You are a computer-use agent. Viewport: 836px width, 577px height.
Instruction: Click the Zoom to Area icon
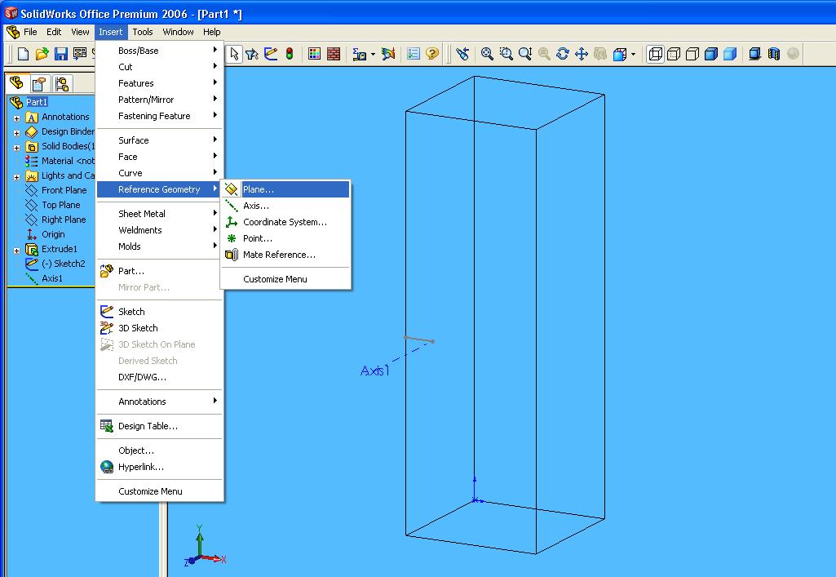coord(506,54)
